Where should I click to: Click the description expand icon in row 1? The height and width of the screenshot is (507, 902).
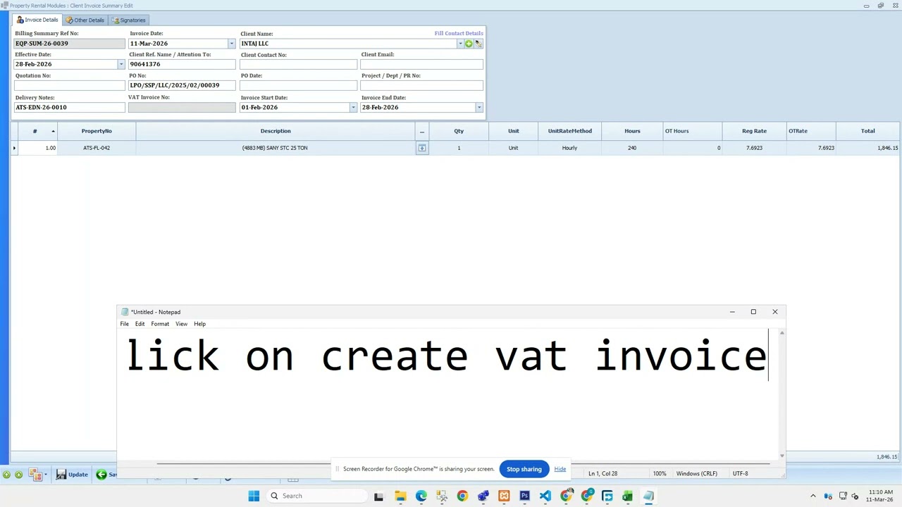[x=422, y=148]
